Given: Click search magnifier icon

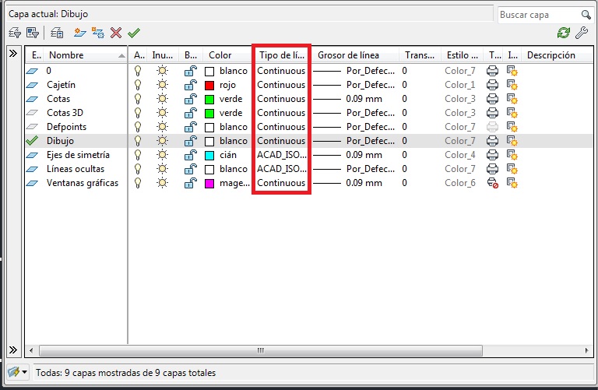Looking at the screenshot, I should (586, 15).
